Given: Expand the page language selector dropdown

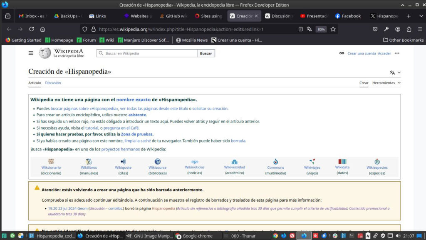Looking at the screenshot, I should (x=395, y=72).
